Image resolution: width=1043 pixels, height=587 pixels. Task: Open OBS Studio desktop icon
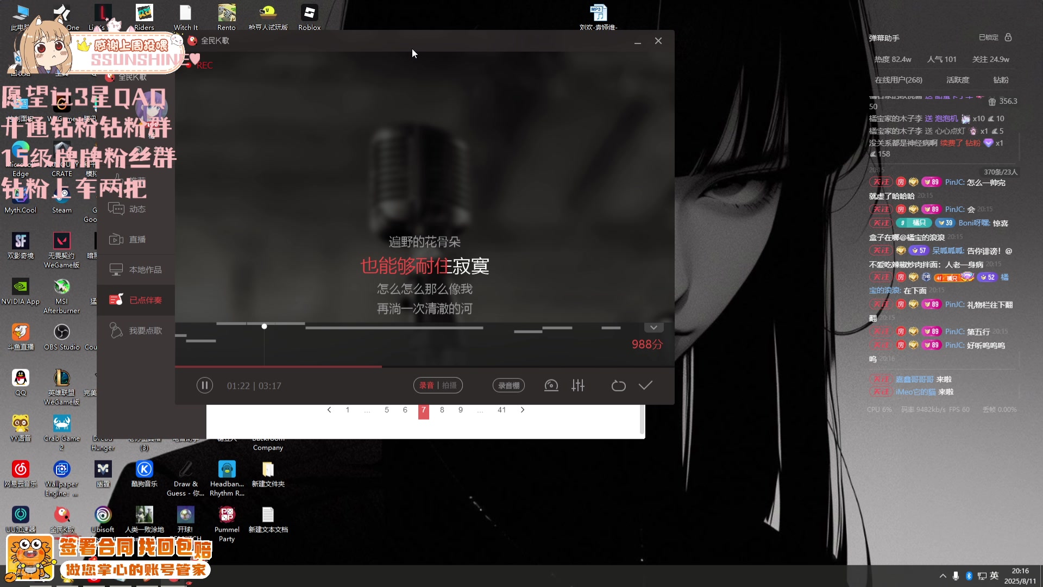[x=62, y=337]
